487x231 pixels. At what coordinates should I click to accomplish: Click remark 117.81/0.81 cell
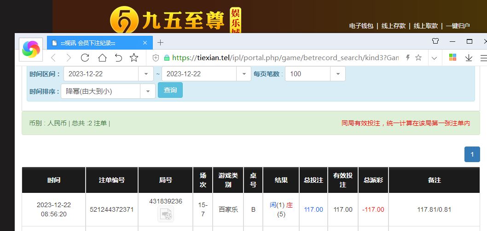(x=434, y=209)
